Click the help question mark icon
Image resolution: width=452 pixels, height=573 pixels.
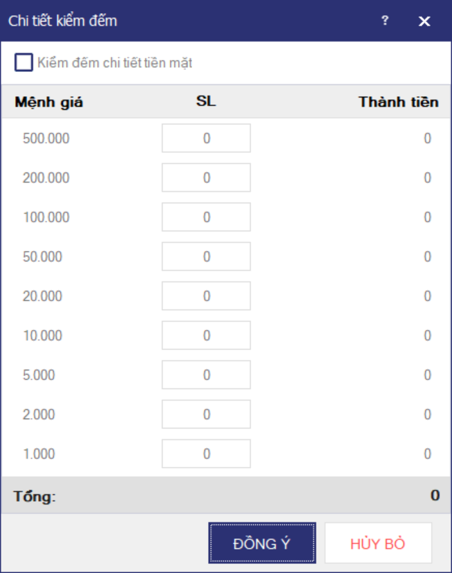[385, 21]
